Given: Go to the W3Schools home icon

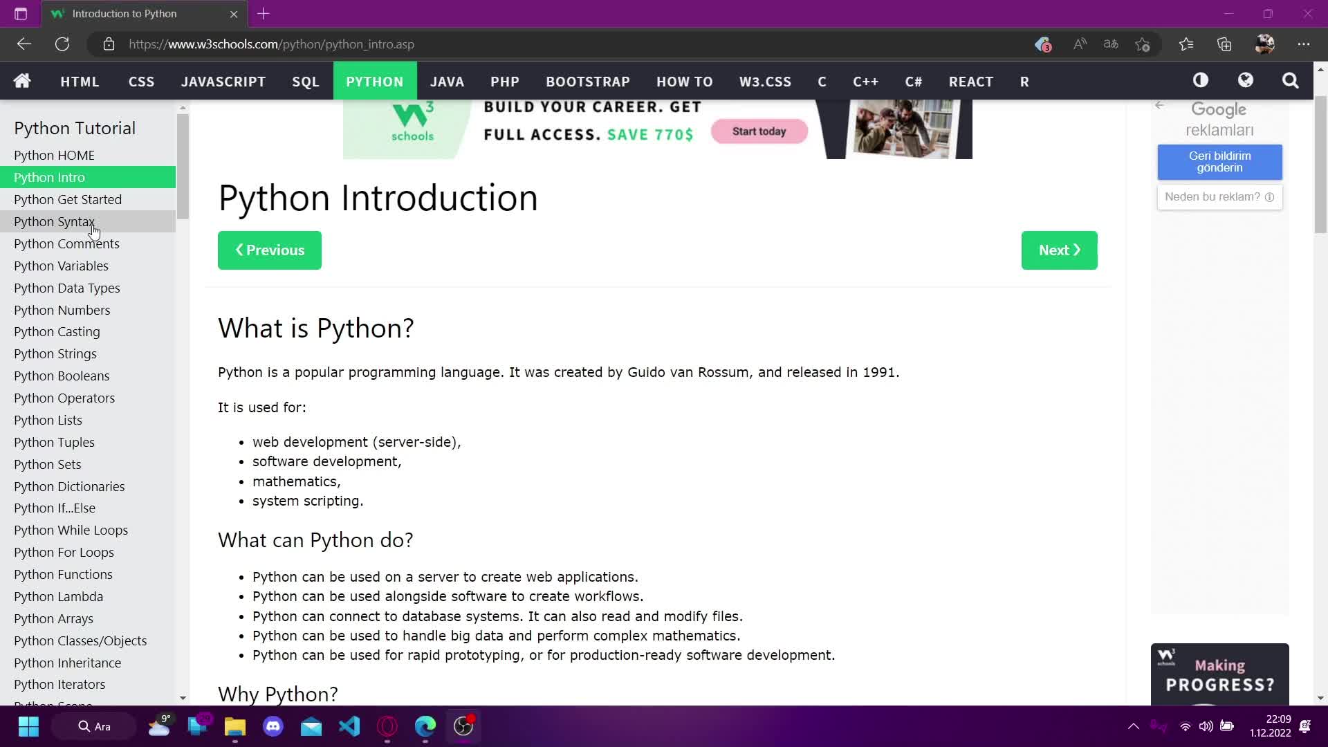Looking at the screenshot, I should 22,81.
